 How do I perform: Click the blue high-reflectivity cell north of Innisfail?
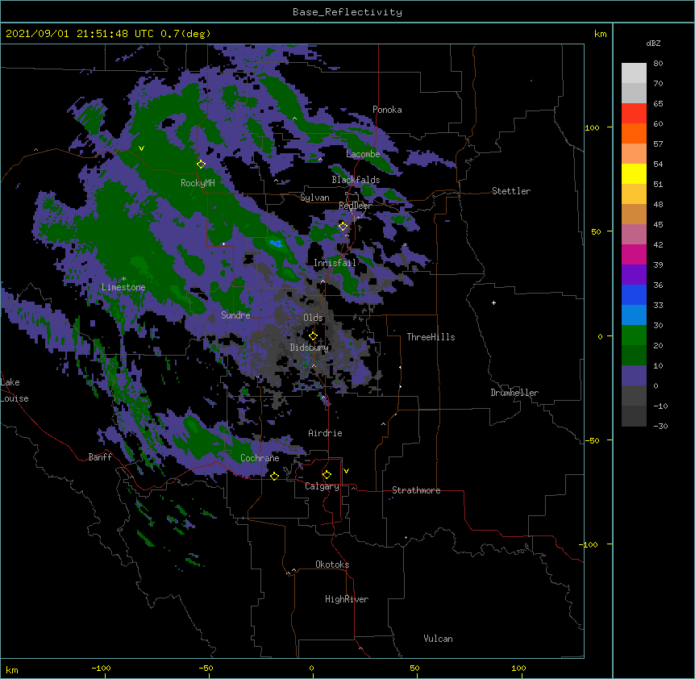point(276,243)
